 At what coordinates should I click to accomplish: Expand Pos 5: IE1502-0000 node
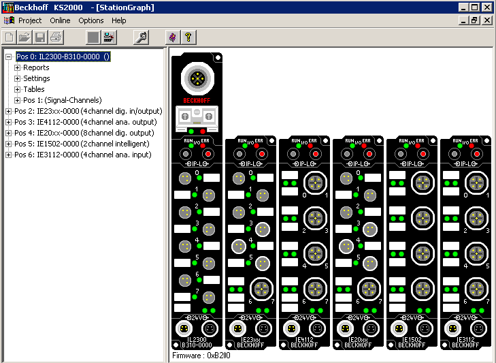tap(9, 144)
